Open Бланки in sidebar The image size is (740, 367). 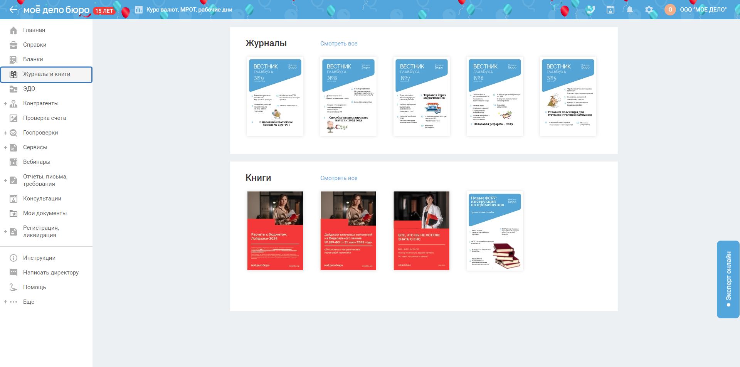33,59
